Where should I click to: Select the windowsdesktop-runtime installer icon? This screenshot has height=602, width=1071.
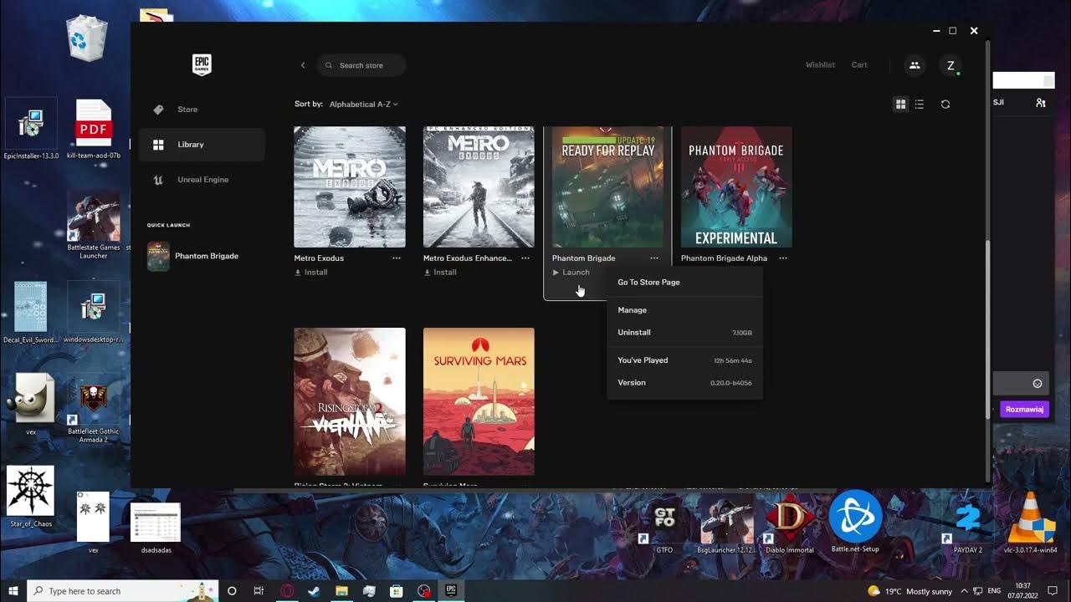point(94,314)
